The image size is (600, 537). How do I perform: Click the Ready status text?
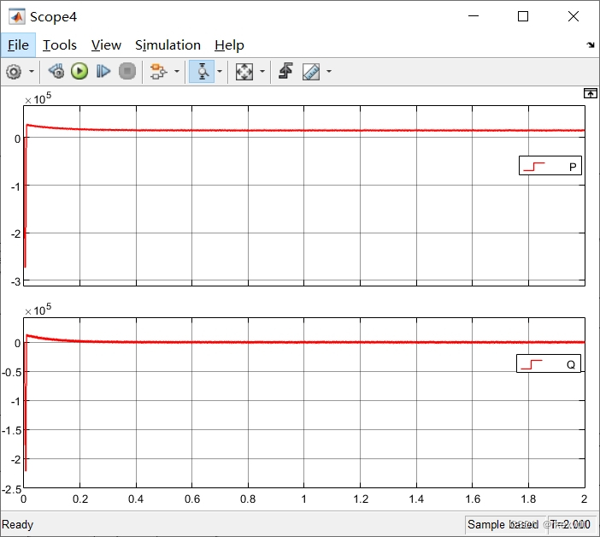click(x=18, y=524)
